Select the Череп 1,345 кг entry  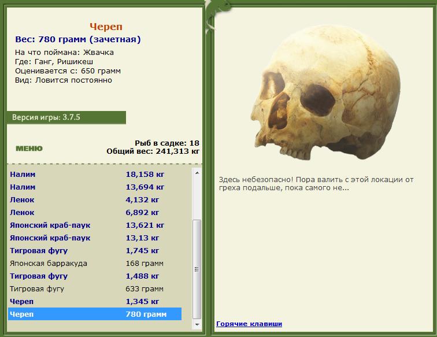point(95,302)
